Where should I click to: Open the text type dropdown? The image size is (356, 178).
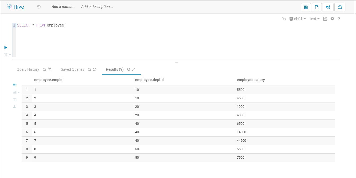point(315,19)
